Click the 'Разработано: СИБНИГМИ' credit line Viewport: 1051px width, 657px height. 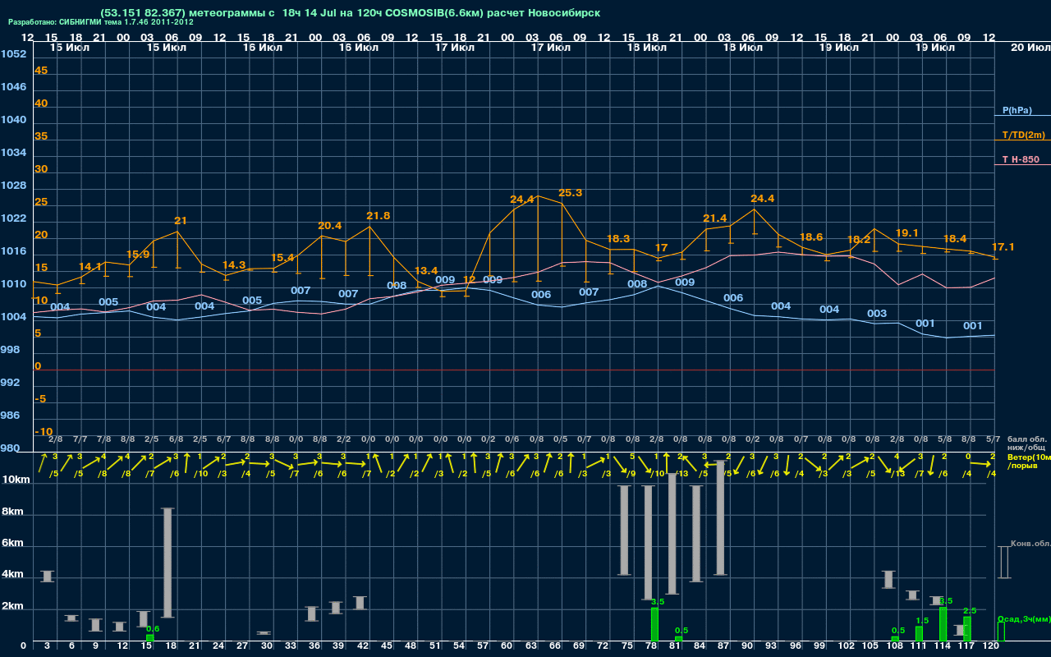point(101,22)
